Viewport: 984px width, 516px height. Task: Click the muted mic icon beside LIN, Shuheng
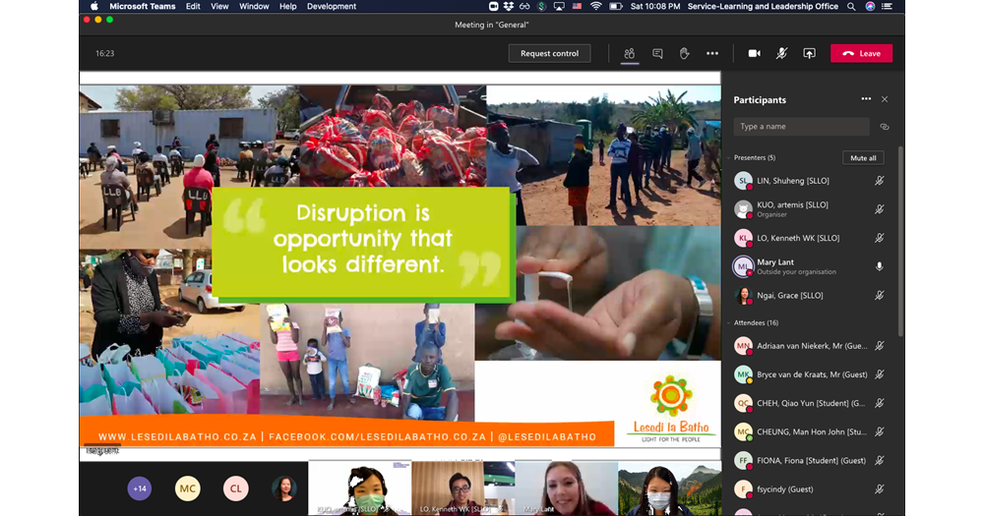880,181
